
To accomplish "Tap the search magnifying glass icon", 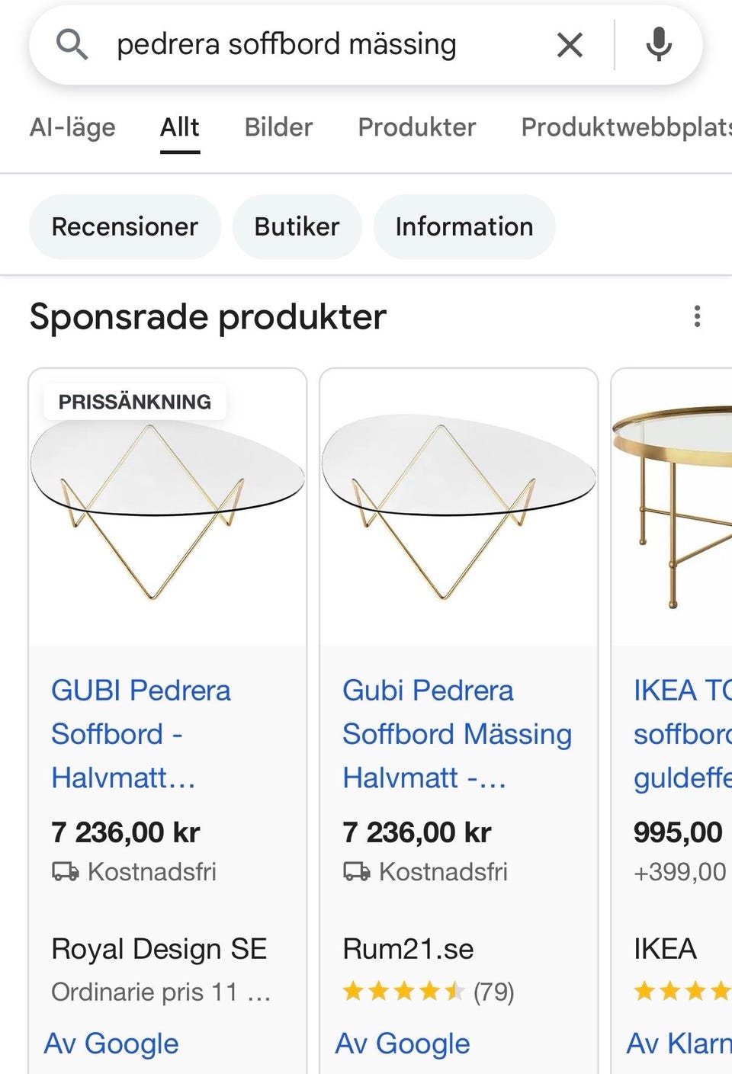I will 72,45.
